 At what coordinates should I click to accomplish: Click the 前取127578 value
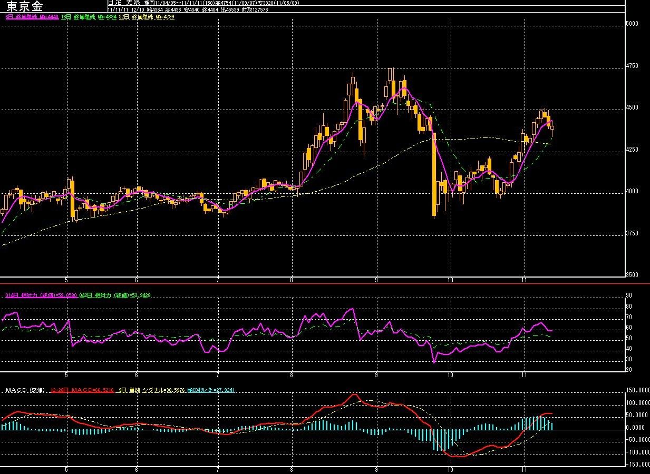[255, 9]
